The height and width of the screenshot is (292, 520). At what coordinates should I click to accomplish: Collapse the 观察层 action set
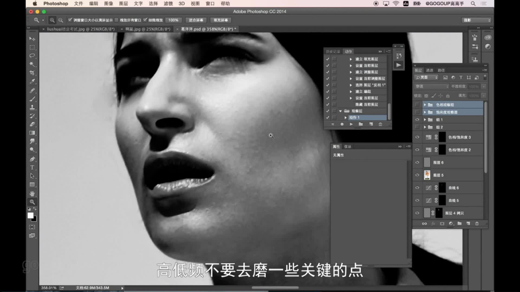point(340,111)
